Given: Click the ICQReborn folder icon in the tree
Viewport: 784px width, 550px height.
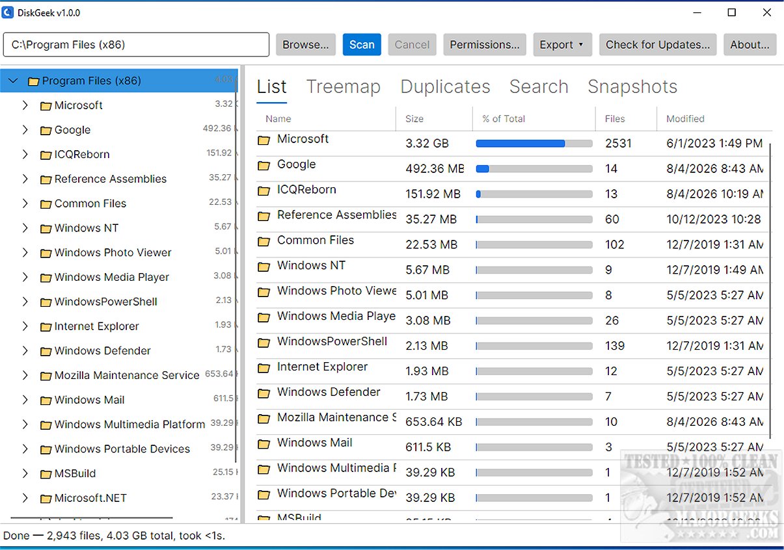Looking at the screenshot, I should [46, 155].
